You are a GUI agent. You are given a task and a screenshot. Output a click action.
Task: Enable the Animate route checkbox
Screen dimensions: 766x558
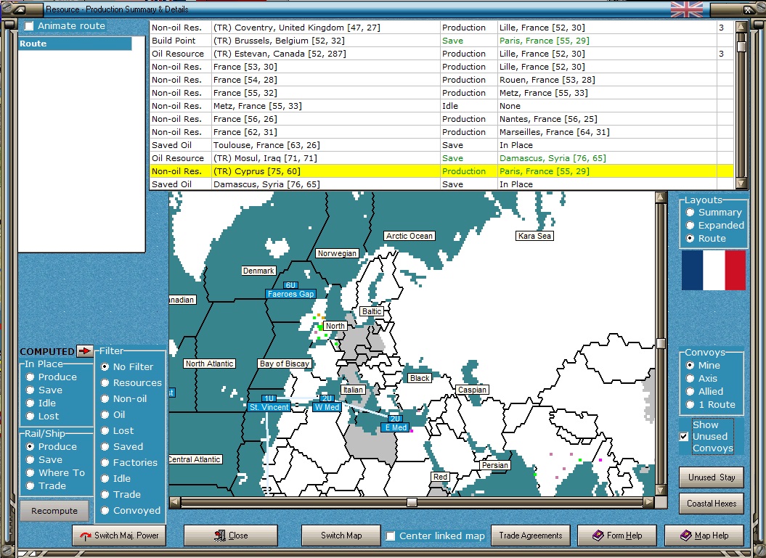coord(30,26)
